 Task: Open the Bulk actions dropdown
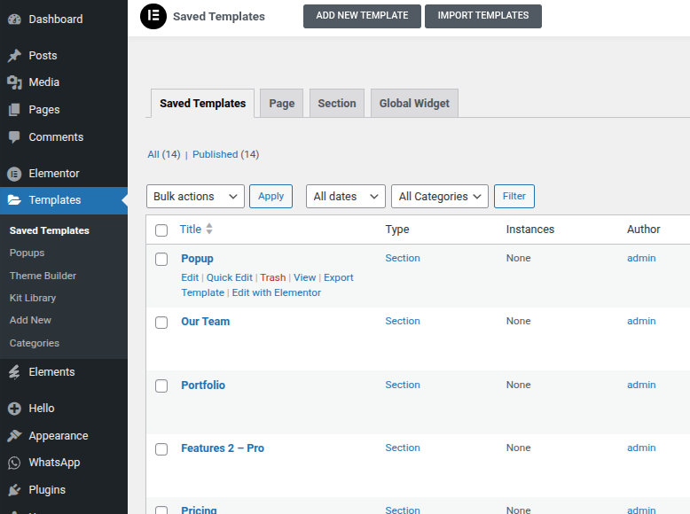pos(195,196)
